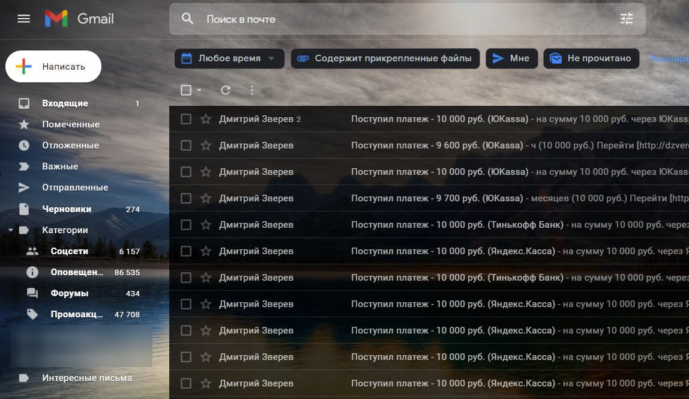
Task: Star the 9 700 руб. (ЮKassa) email
Action: [x=206, y=198]
